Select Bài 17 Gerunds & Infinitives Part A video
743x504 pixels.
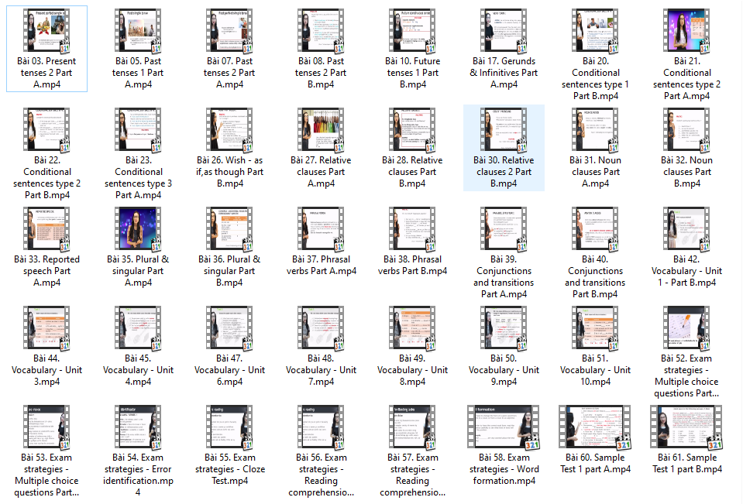504,31
